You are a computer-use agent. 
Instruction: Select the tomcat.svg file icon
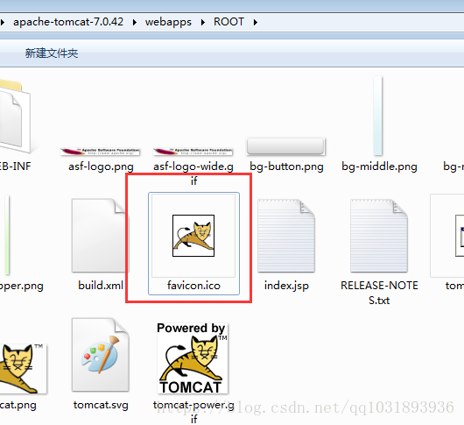101,355
